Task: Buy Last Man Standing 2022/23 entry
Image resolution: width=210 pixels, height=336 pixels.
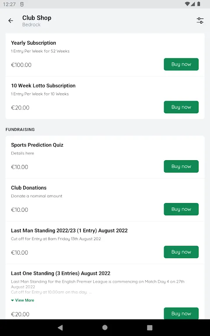Action: (181, 252)
